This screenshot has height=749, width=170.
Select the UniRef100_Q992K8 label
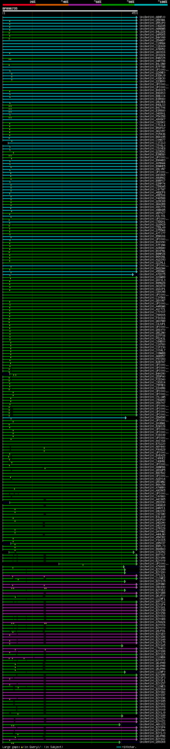click(x=152, y=742)
